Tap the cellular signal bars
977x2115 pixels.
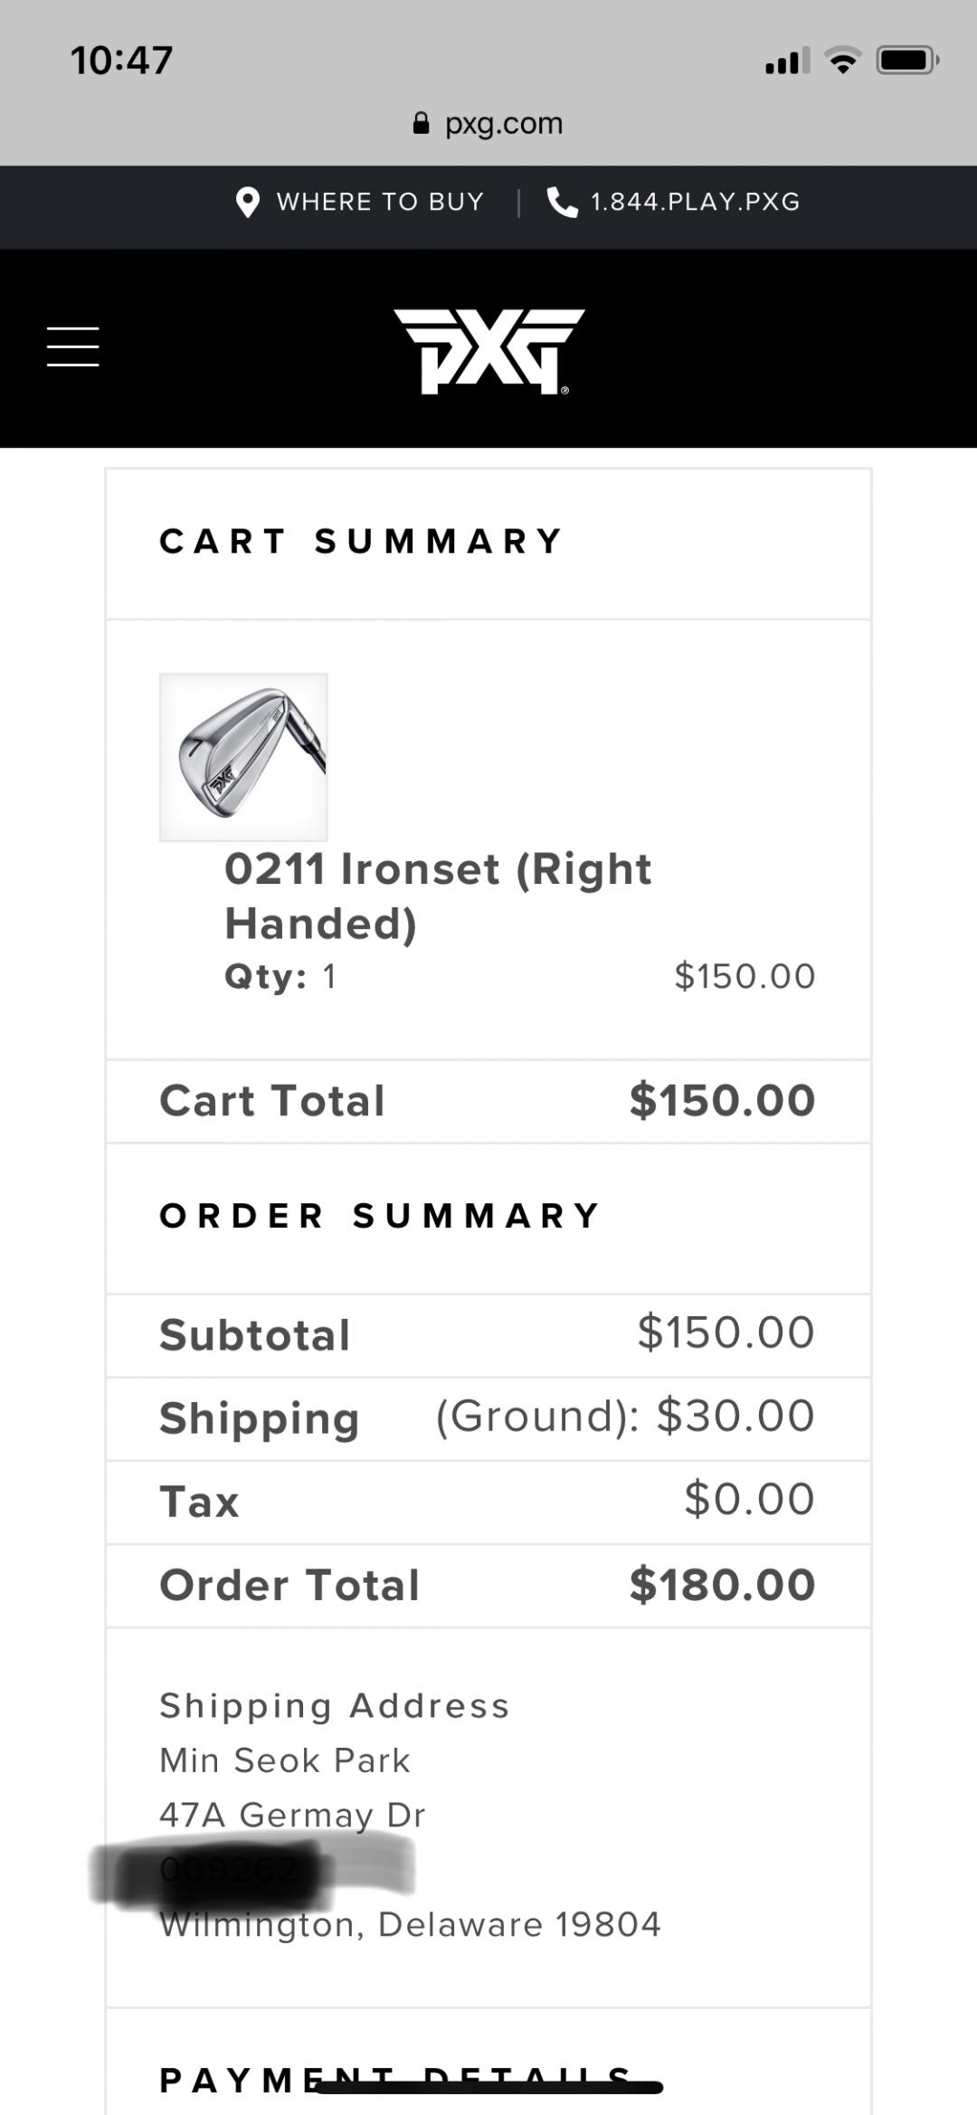(787, 62)
